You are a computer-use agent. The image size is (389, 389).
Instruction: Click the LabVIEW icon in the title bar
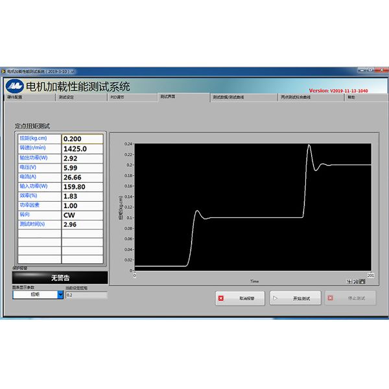click(x=3, y=71)
